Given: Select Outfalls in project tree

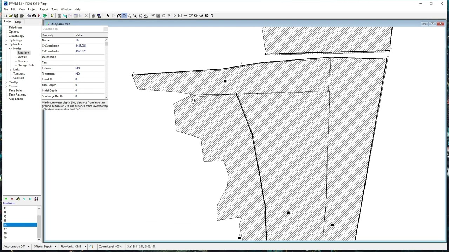Looking at the screenshot, I should coord(22,57).
